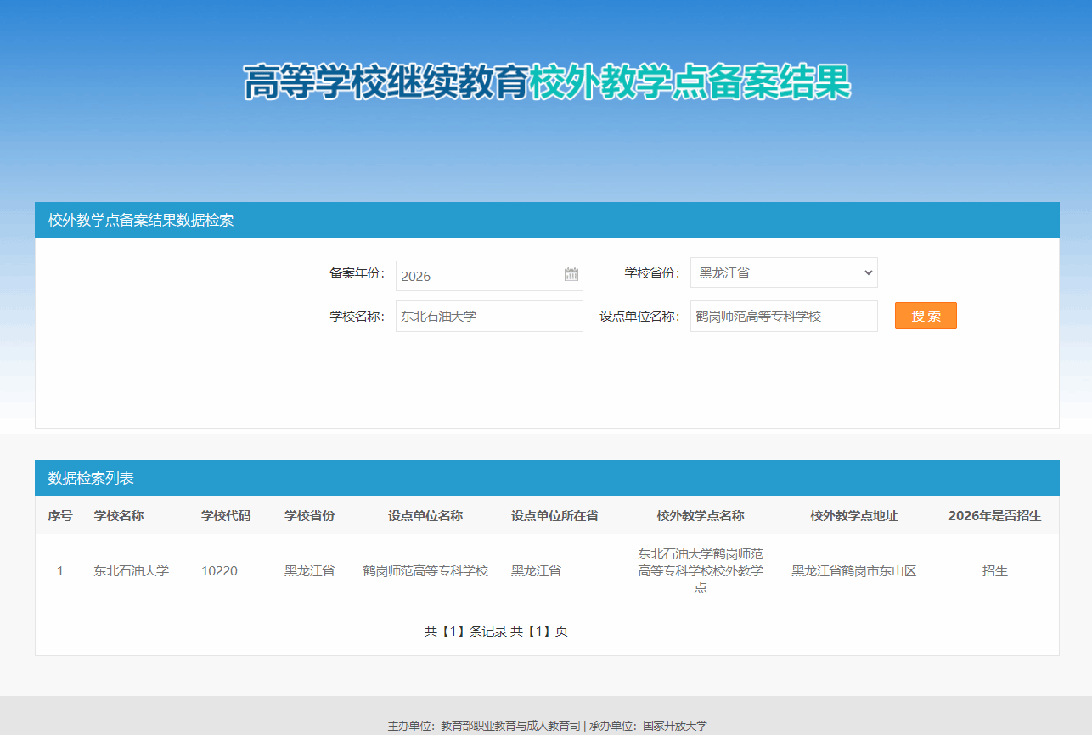The image size is (1092, 735).
Task: Click the 校外教学点地址 column header
Action: (853, 516)
